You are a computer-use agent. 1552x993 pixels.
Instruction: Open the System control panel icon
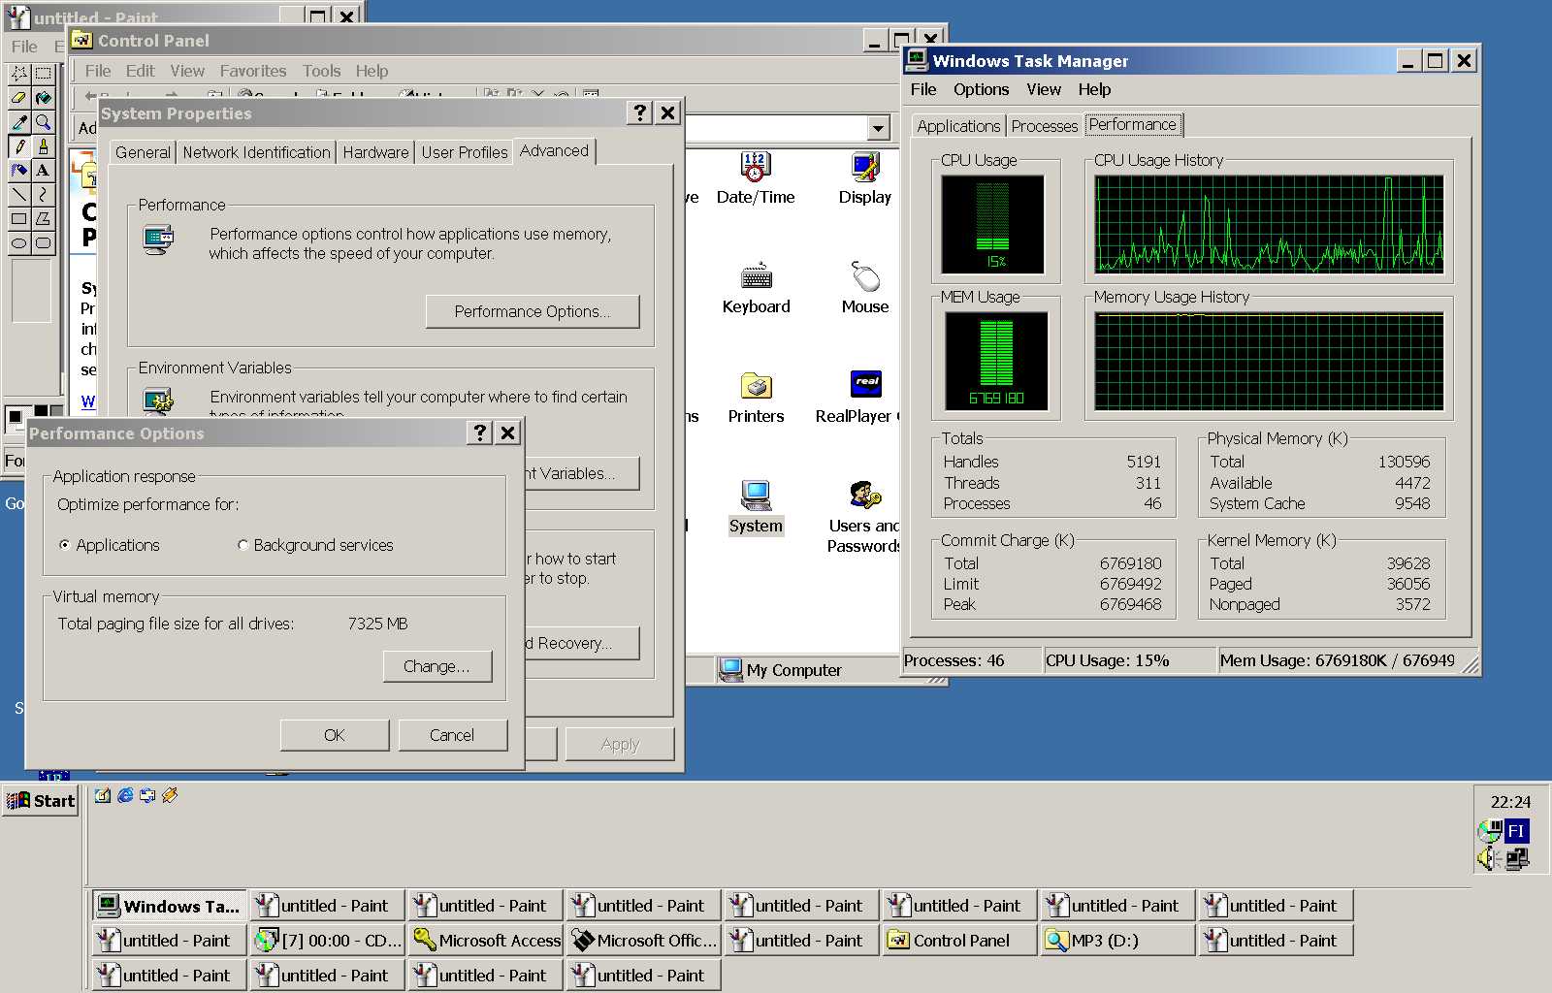point(756,508)
